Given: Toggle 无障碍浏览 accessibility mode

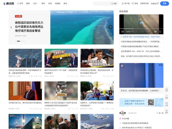Looking at the screenshot, I should [144, 3].
